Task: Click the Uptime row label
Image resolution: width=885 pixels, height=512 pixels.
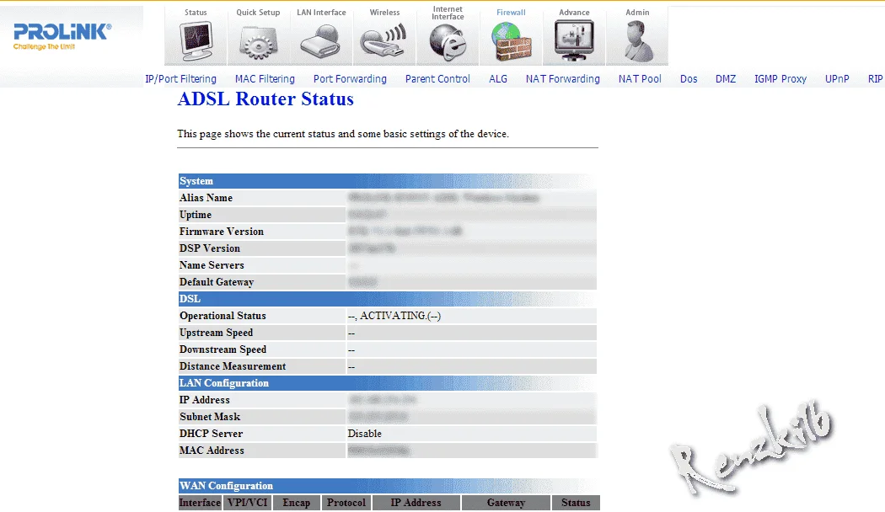Action: [196, 215]
